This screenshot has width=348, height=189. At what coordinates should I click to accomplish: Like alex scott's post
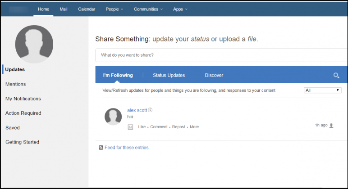142,127
